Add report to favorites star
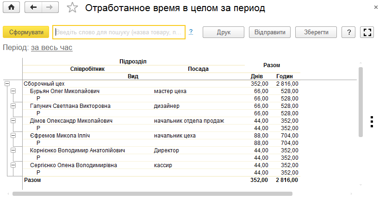 pos(72,8)
